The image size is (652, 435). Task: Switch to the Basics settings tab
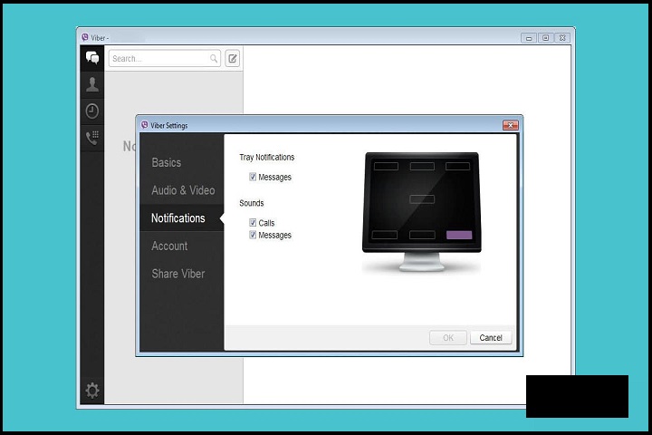coord(167,163)
